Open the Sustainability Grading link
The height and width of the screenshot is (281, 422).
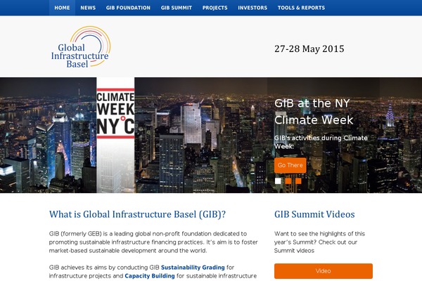click(193, 268)
